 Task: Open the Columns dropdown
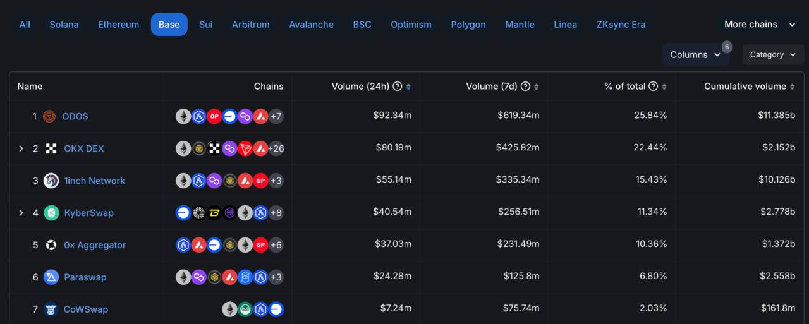[x=695, y=55]
